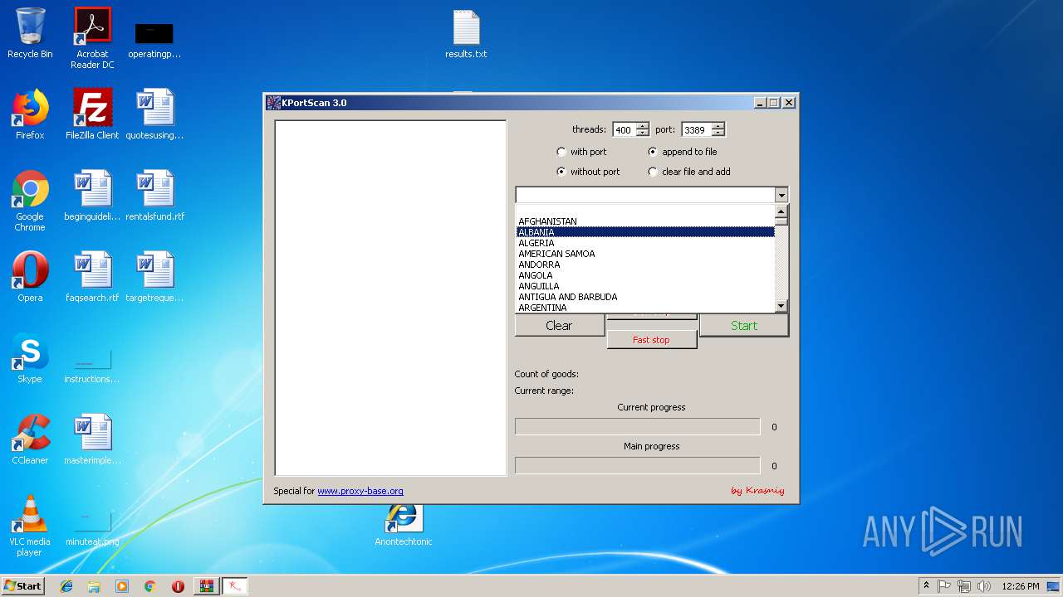Open the Windows Start menu

coord(23,586)
